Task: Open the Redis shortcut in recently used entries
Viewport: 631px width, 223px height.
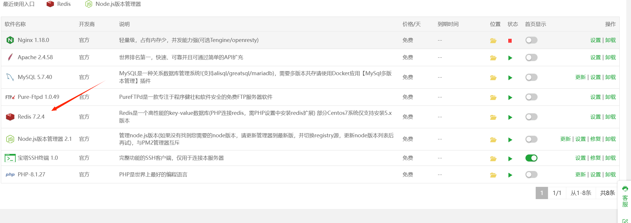Action: pyautogui.click(x=59, y=4)
